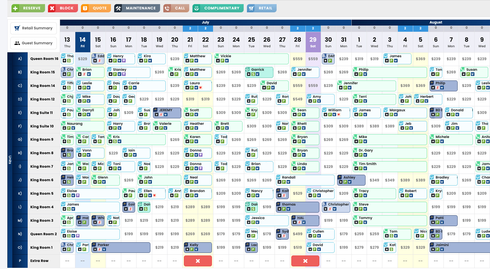Select the Friday July 14 date column

[x=83, y=42]
